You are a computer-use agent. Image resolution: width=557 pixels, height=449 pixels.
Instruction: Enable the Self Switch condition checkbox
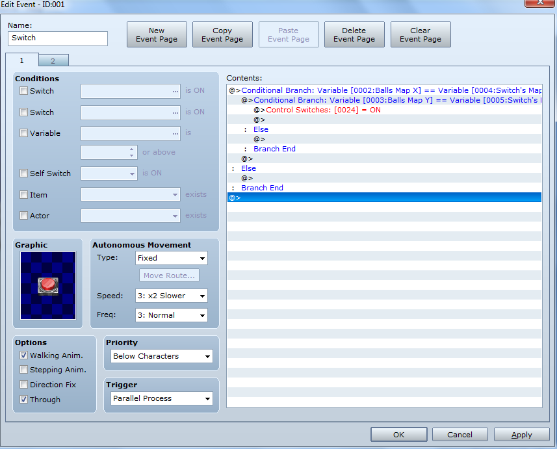tap(24, 173)
